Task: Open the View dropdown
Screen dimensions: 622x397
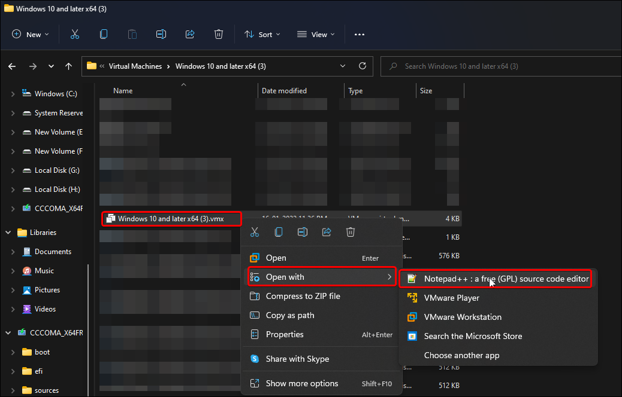Action: point(315,34)
